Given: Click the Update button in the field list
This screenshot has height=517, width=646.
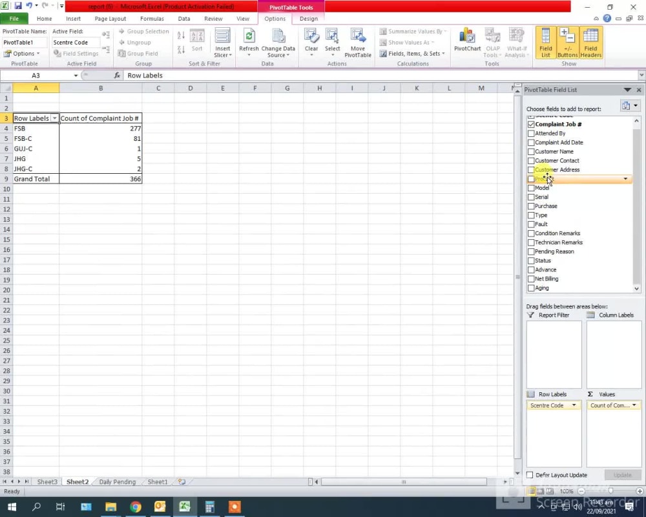Looking at the screenshot, I should point(621,475).
